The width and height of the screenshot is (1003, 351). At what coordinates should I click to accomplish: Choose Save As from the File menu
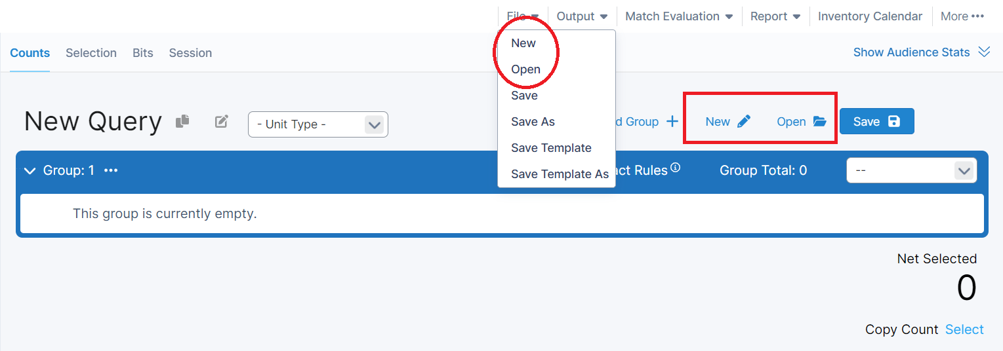(533, 122)
